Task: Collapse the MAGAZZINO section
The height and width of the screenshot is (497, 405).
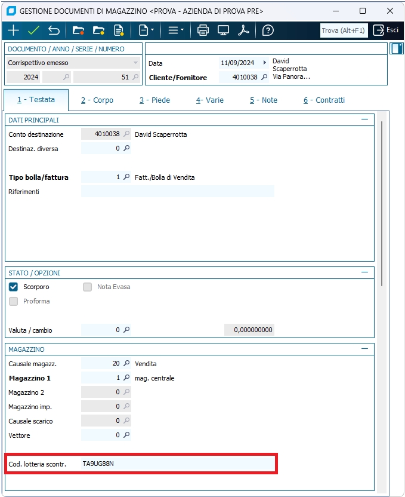Action: click(364, 349)
